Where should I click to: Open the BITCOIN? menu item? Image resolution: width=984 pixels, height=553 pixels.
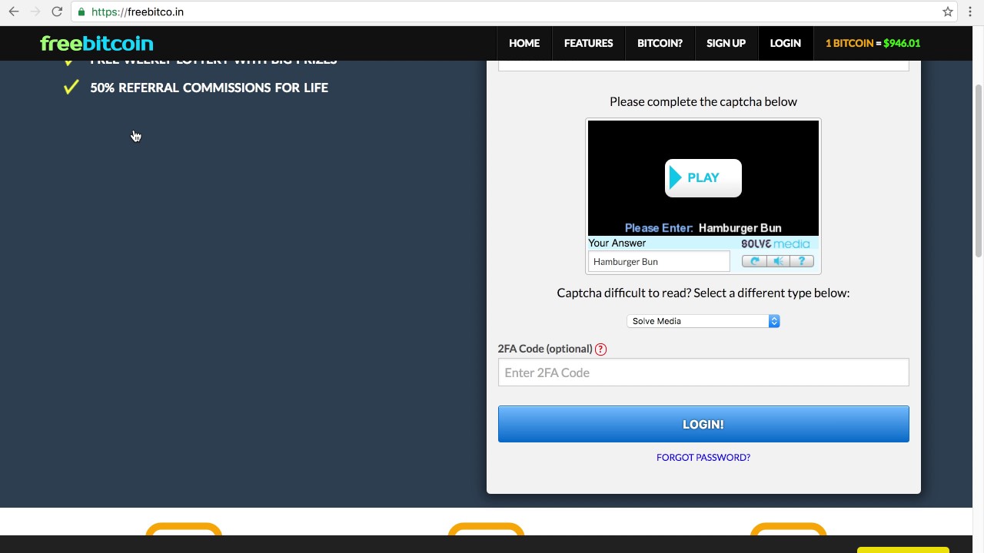(x=660, y=43)
